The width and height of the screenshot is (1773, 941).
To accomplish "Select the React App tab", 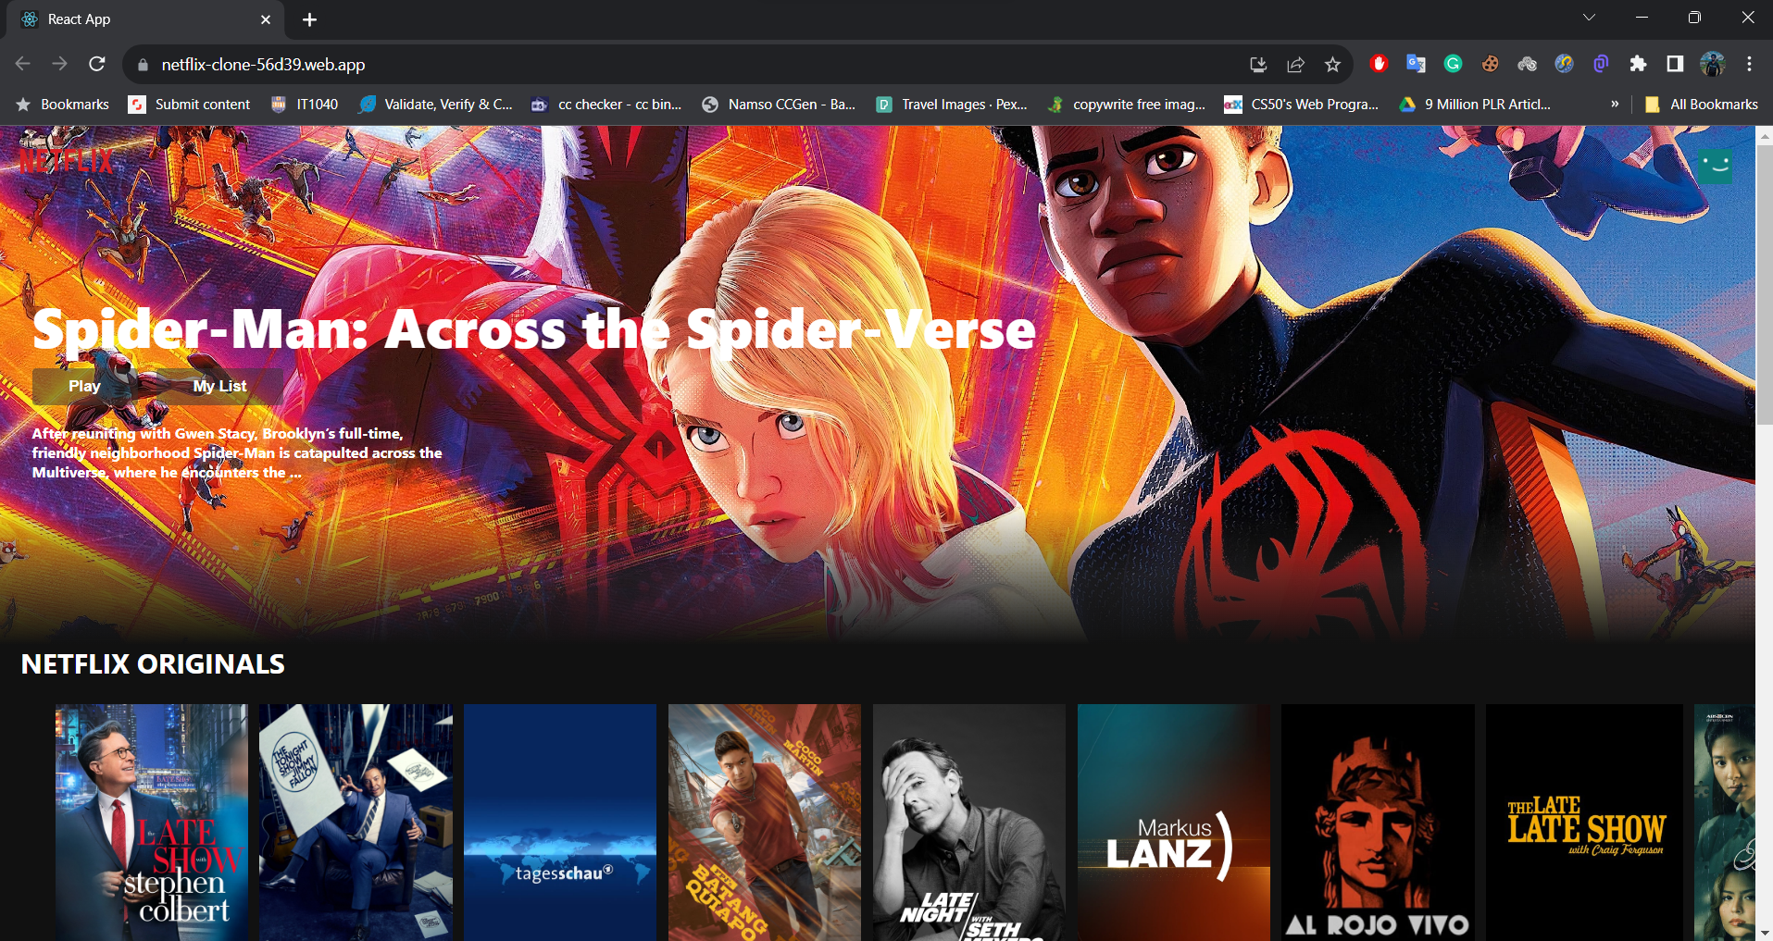I will [x=144, y=19].
